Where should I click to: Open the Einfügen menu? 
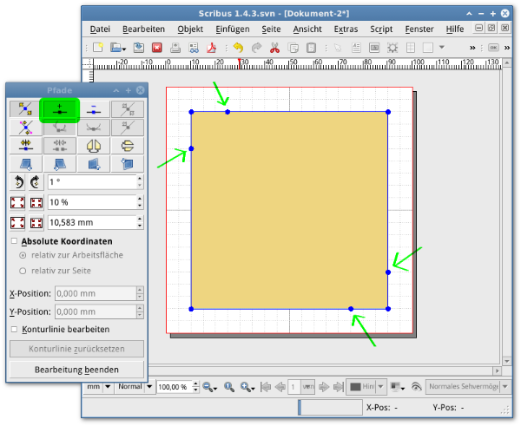(x=233, y=29)
